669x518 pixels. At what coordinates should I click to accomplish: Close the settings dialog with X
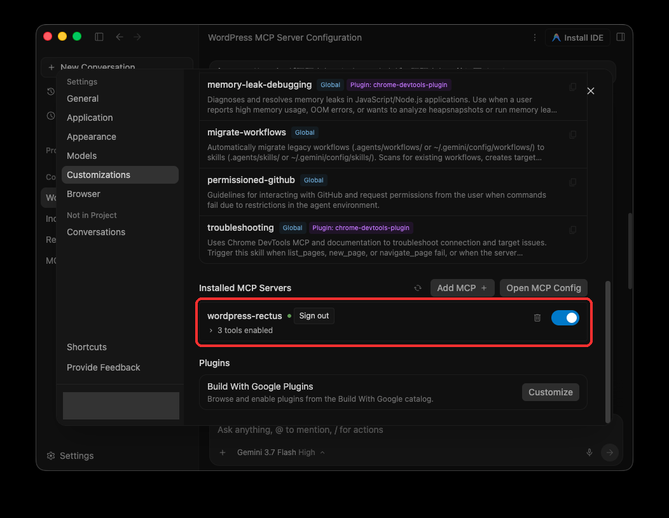pyautogui.click(x=591, y=91)
